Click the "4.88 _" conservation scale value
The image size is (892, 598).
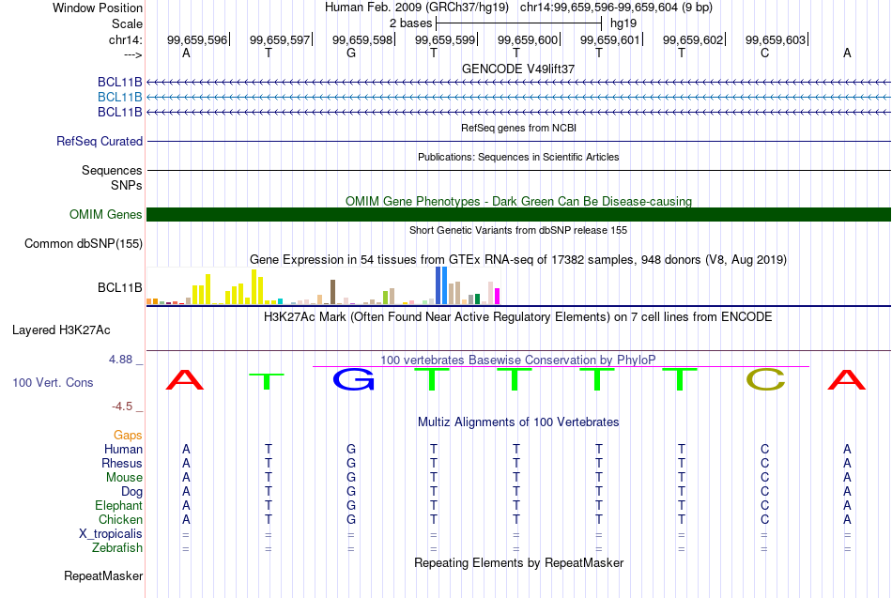(126, 360)
